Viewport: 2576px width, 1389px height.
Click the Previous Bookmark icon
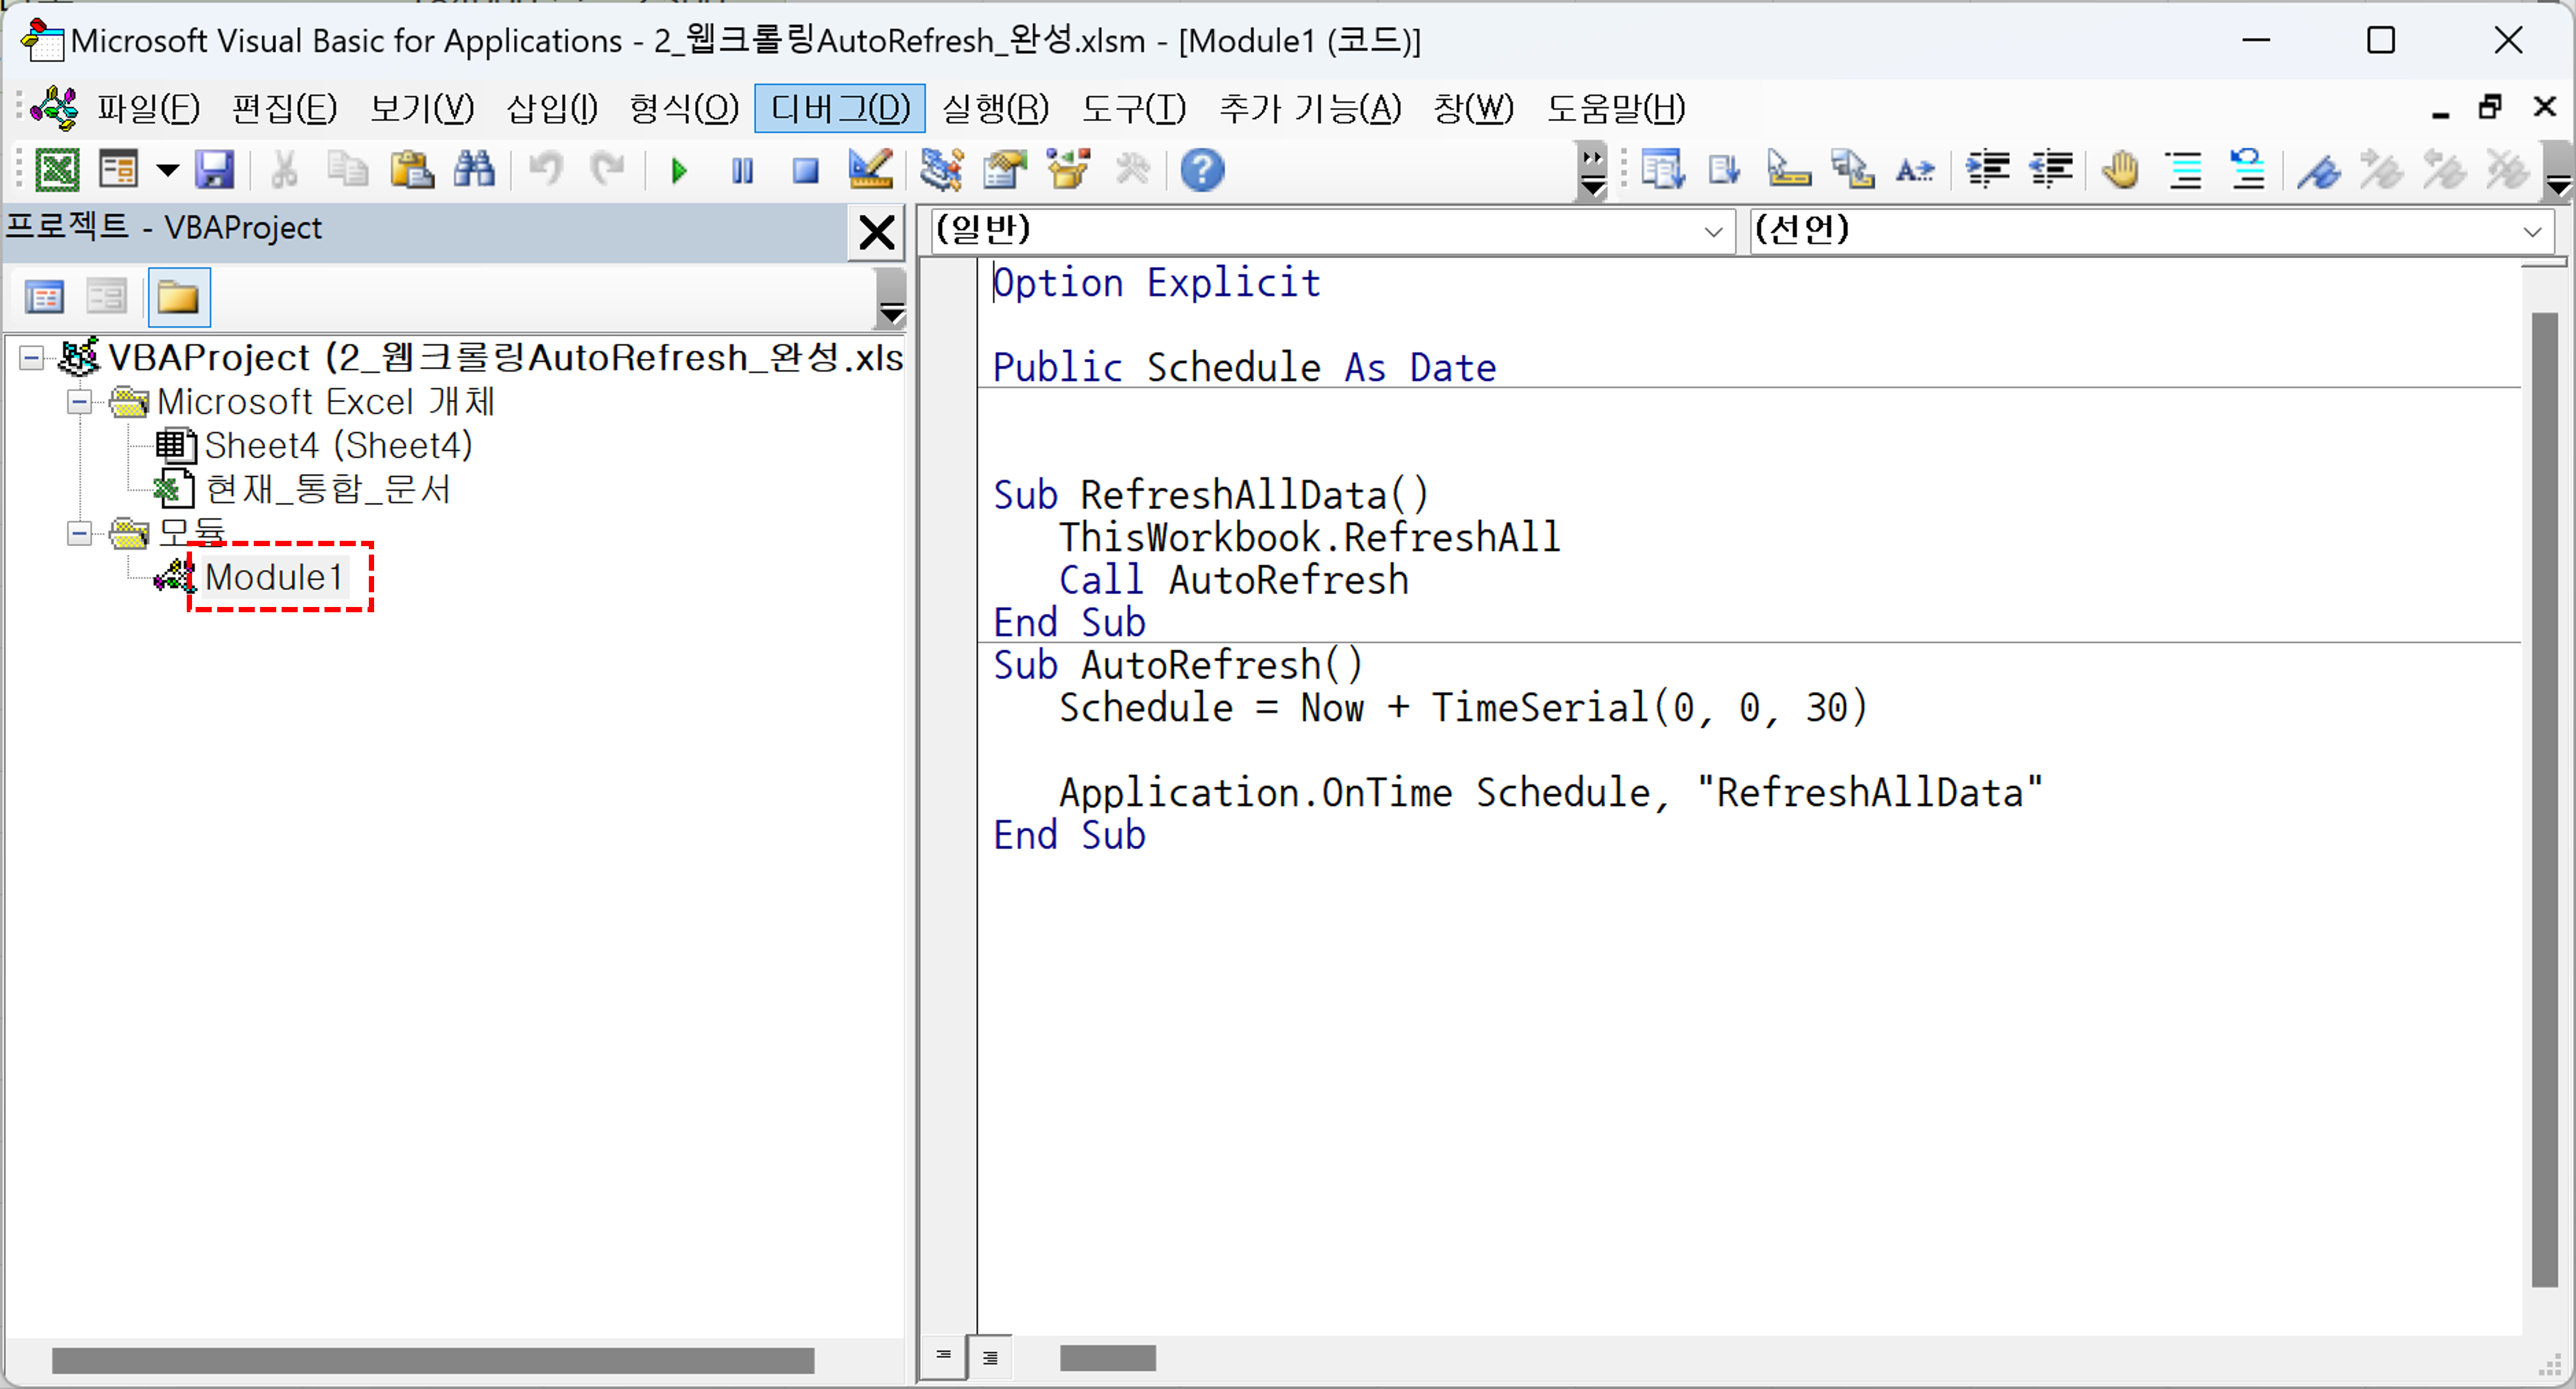(2444, 170)
